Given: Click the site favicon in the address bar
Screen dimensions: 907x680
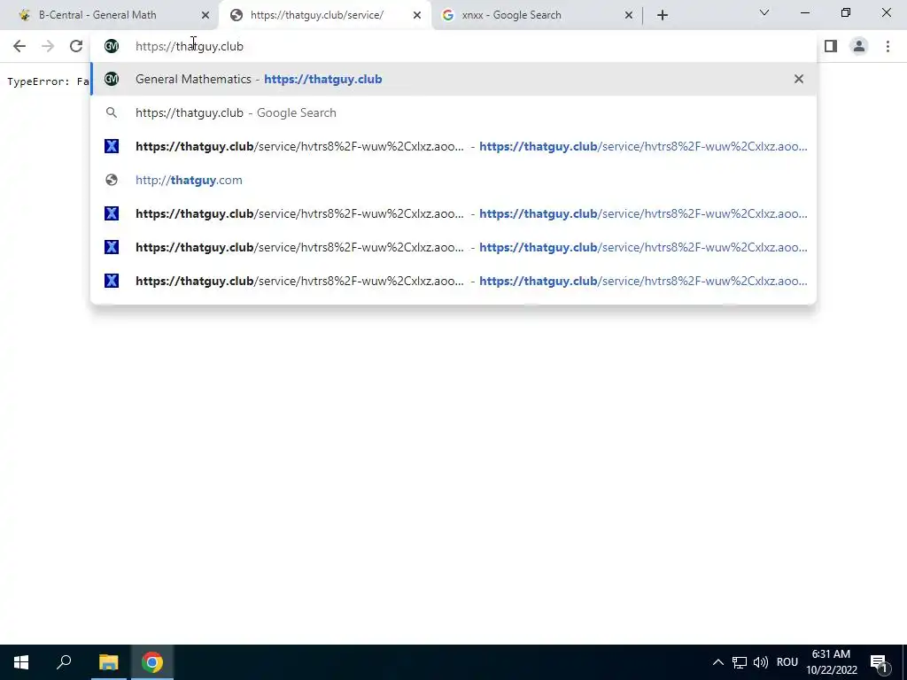Looking at the screenshot, I should point(112,46).
